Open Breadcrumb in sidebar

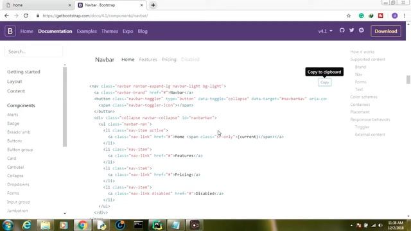click(x=19, y=132)
